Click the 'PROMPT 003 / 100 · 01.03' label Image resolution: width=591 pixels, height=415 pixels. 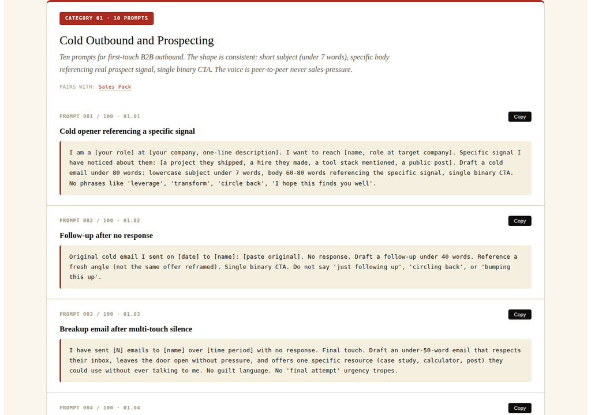[x=99, y=314]
